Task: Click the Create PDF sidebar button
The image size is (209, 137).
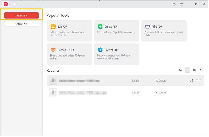Action: point(21,24)
